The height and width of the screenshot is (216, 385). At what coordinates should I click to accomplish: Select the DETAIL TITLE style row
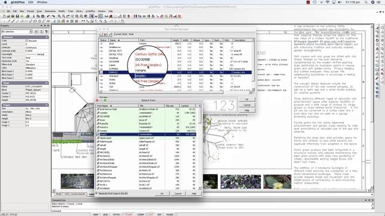175,55
